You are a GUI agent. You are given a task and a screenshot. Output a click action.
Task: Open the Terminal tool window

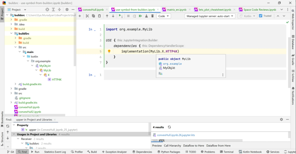pyautogui.click(x=227, y=152)
